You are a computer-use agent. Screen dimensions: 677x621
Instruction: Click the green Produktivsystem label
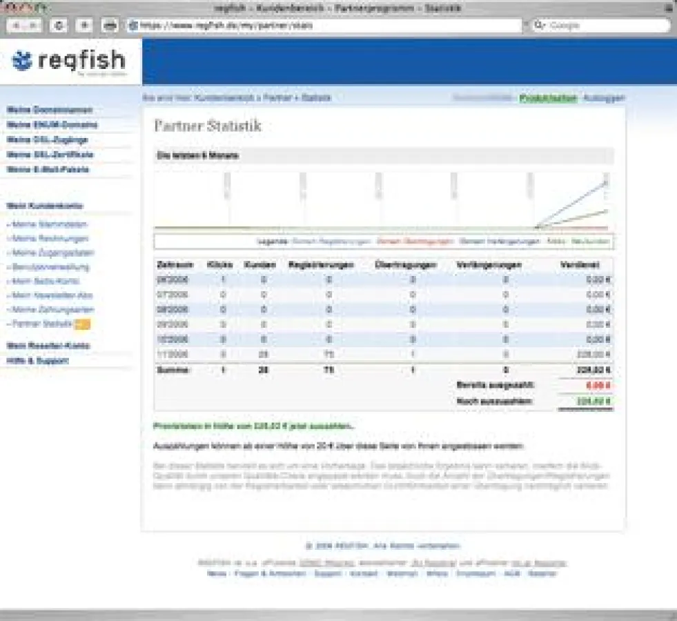coord(548,98)
